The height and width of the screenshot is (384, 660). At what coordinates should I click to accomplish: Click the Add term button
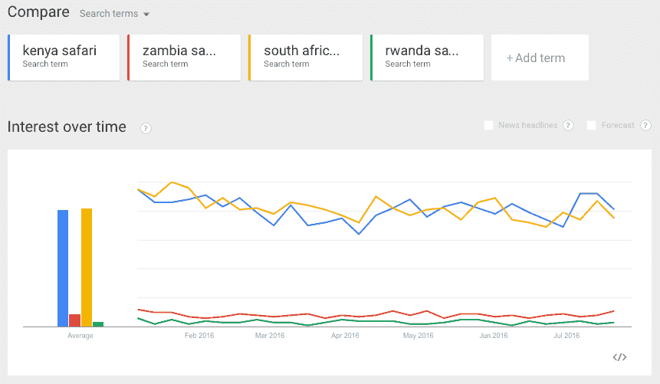(x=539, y=57)
